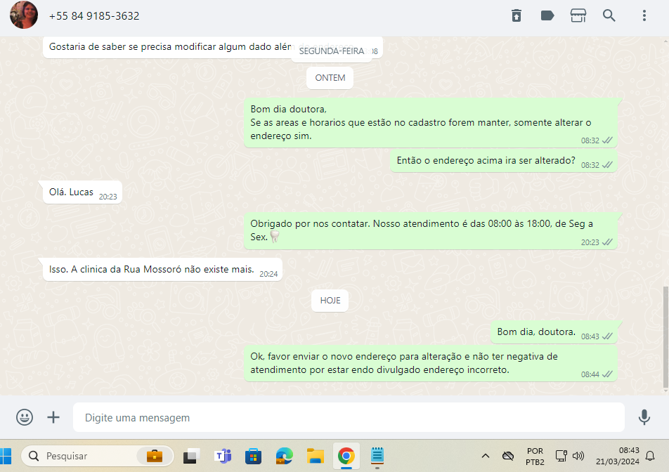This screenshot has width=669, height=472.
Task: Click briefcase icon in taskbar search
Action: pos(154,457)
